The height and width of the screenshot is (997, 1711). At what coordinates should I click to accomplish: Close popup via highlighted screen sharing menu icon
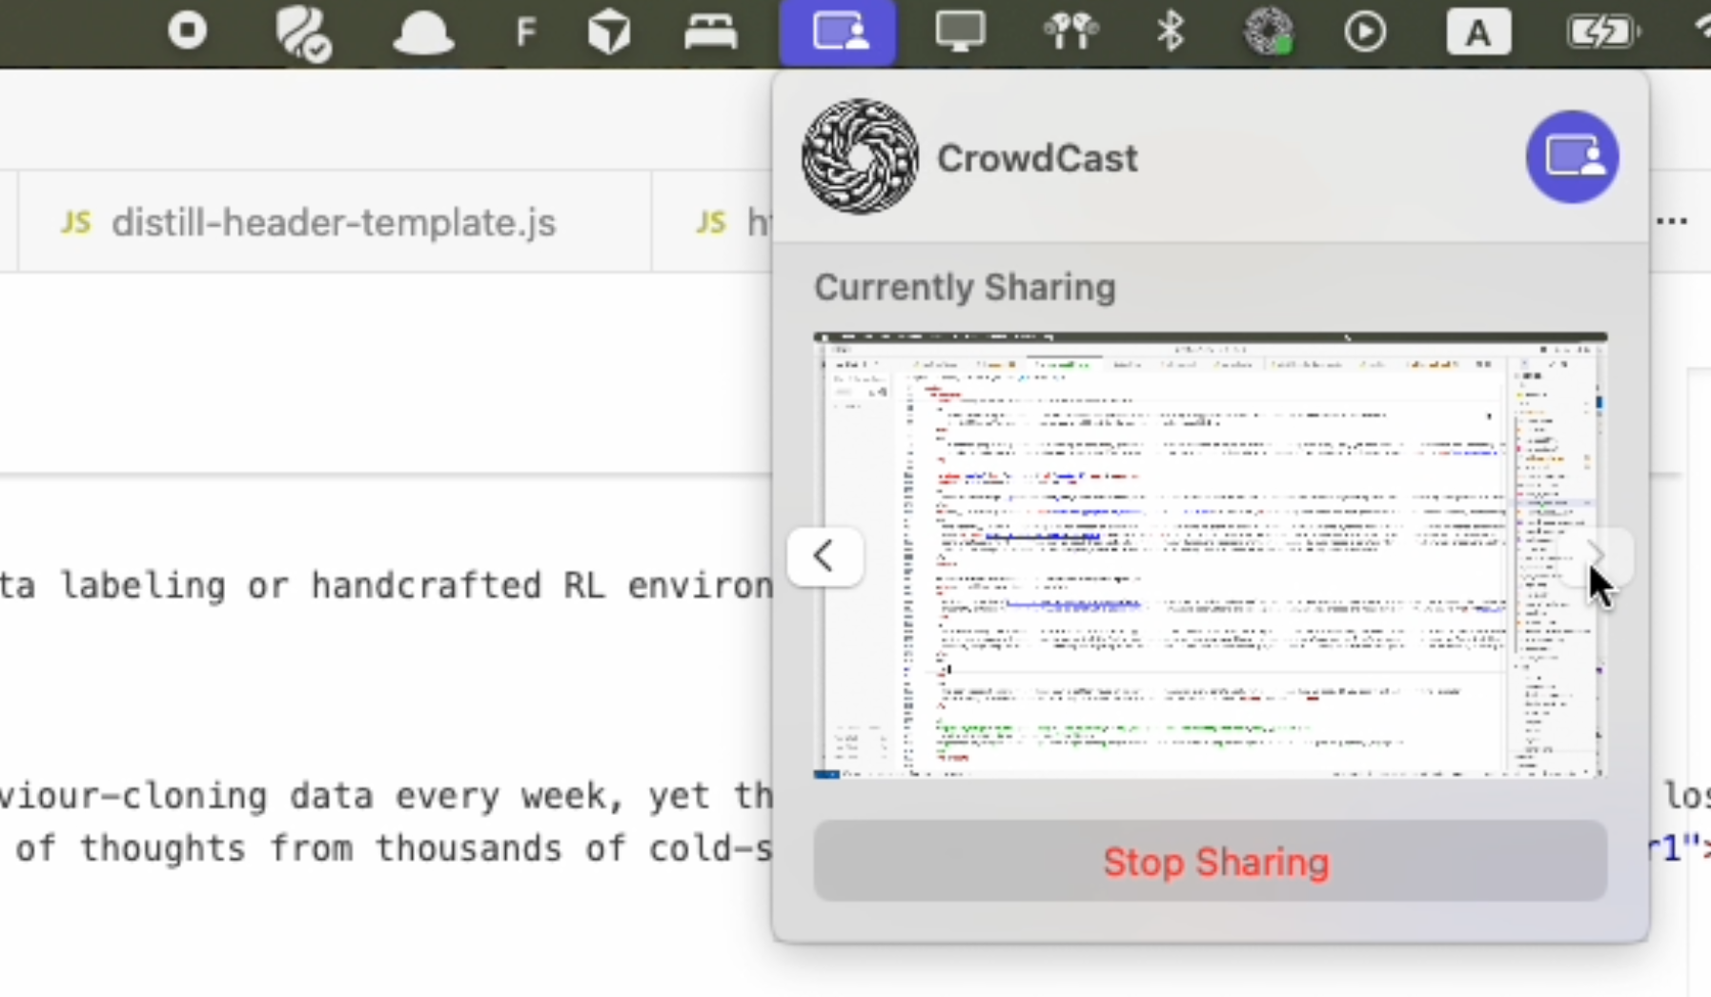click(x=838, y=33)
